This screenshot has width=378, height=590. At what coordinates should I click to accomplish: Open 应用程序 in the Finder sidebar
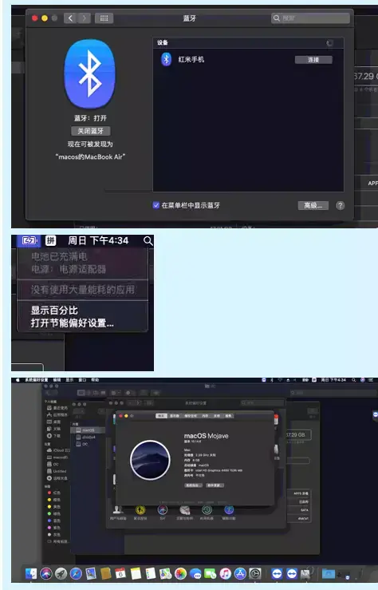(x=57, y=414)
